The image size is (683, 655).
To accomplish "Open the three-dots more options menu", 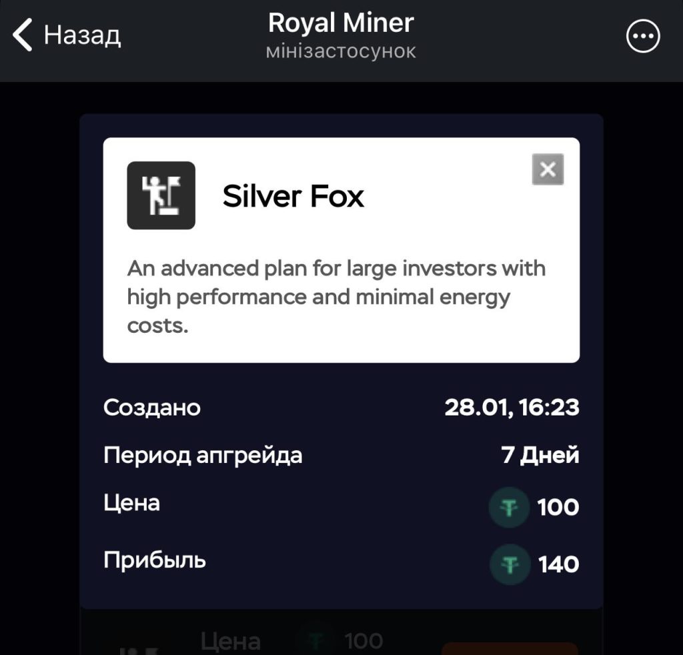I will (643, 37).
